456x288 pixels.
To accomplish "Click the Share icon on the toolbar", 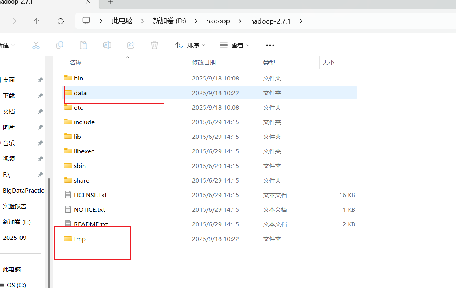I will click(130, 45).
